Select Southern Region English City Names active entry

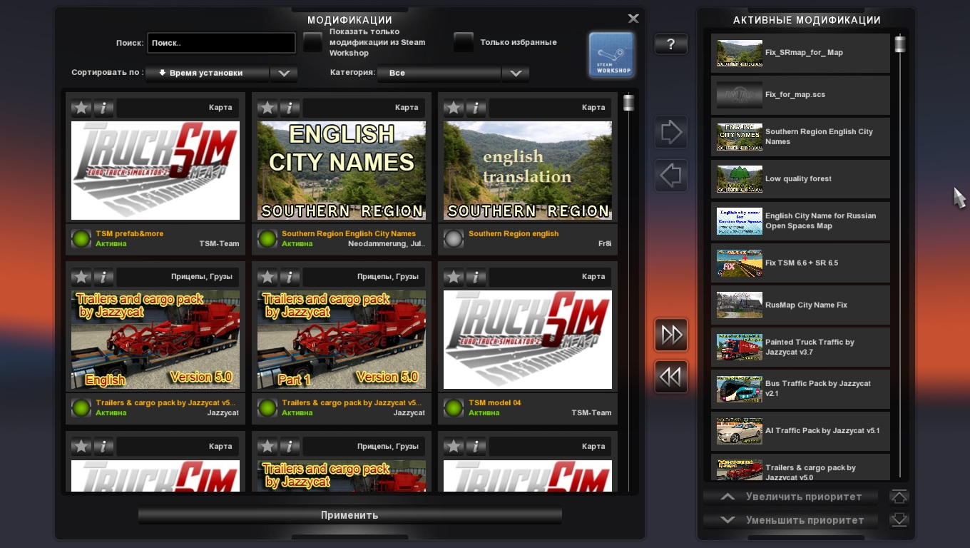800,136
